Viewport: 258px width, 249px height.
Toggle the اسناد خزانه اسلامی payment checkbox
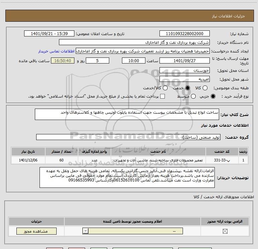163,96
